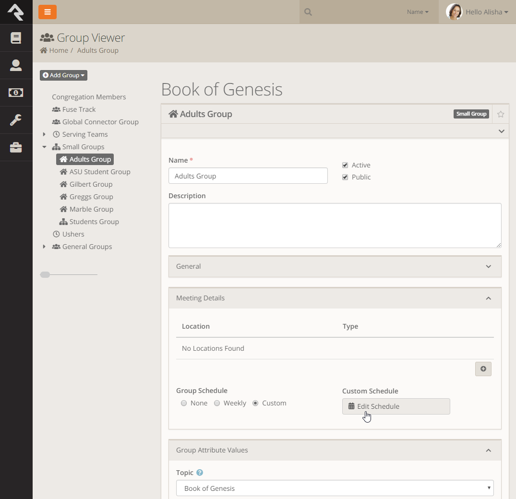Click the briefcase icon in the sidebar
Screen dimensions: 516x499
coord(16,147)
